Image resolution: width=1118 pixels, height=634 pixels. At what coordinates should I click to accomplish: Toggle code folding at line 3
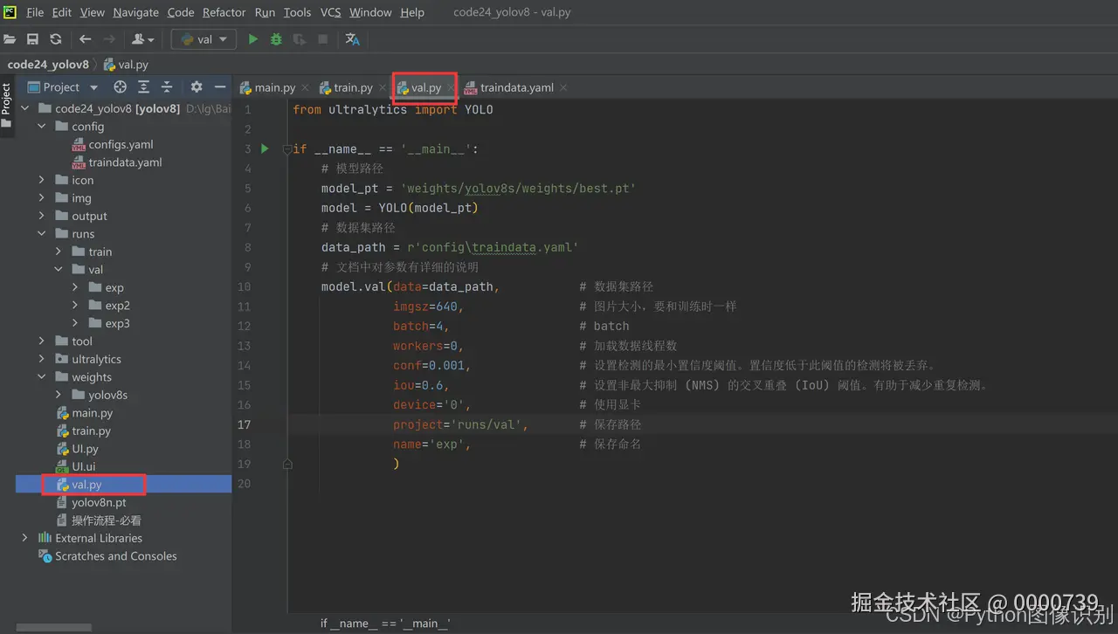[287, 149]
